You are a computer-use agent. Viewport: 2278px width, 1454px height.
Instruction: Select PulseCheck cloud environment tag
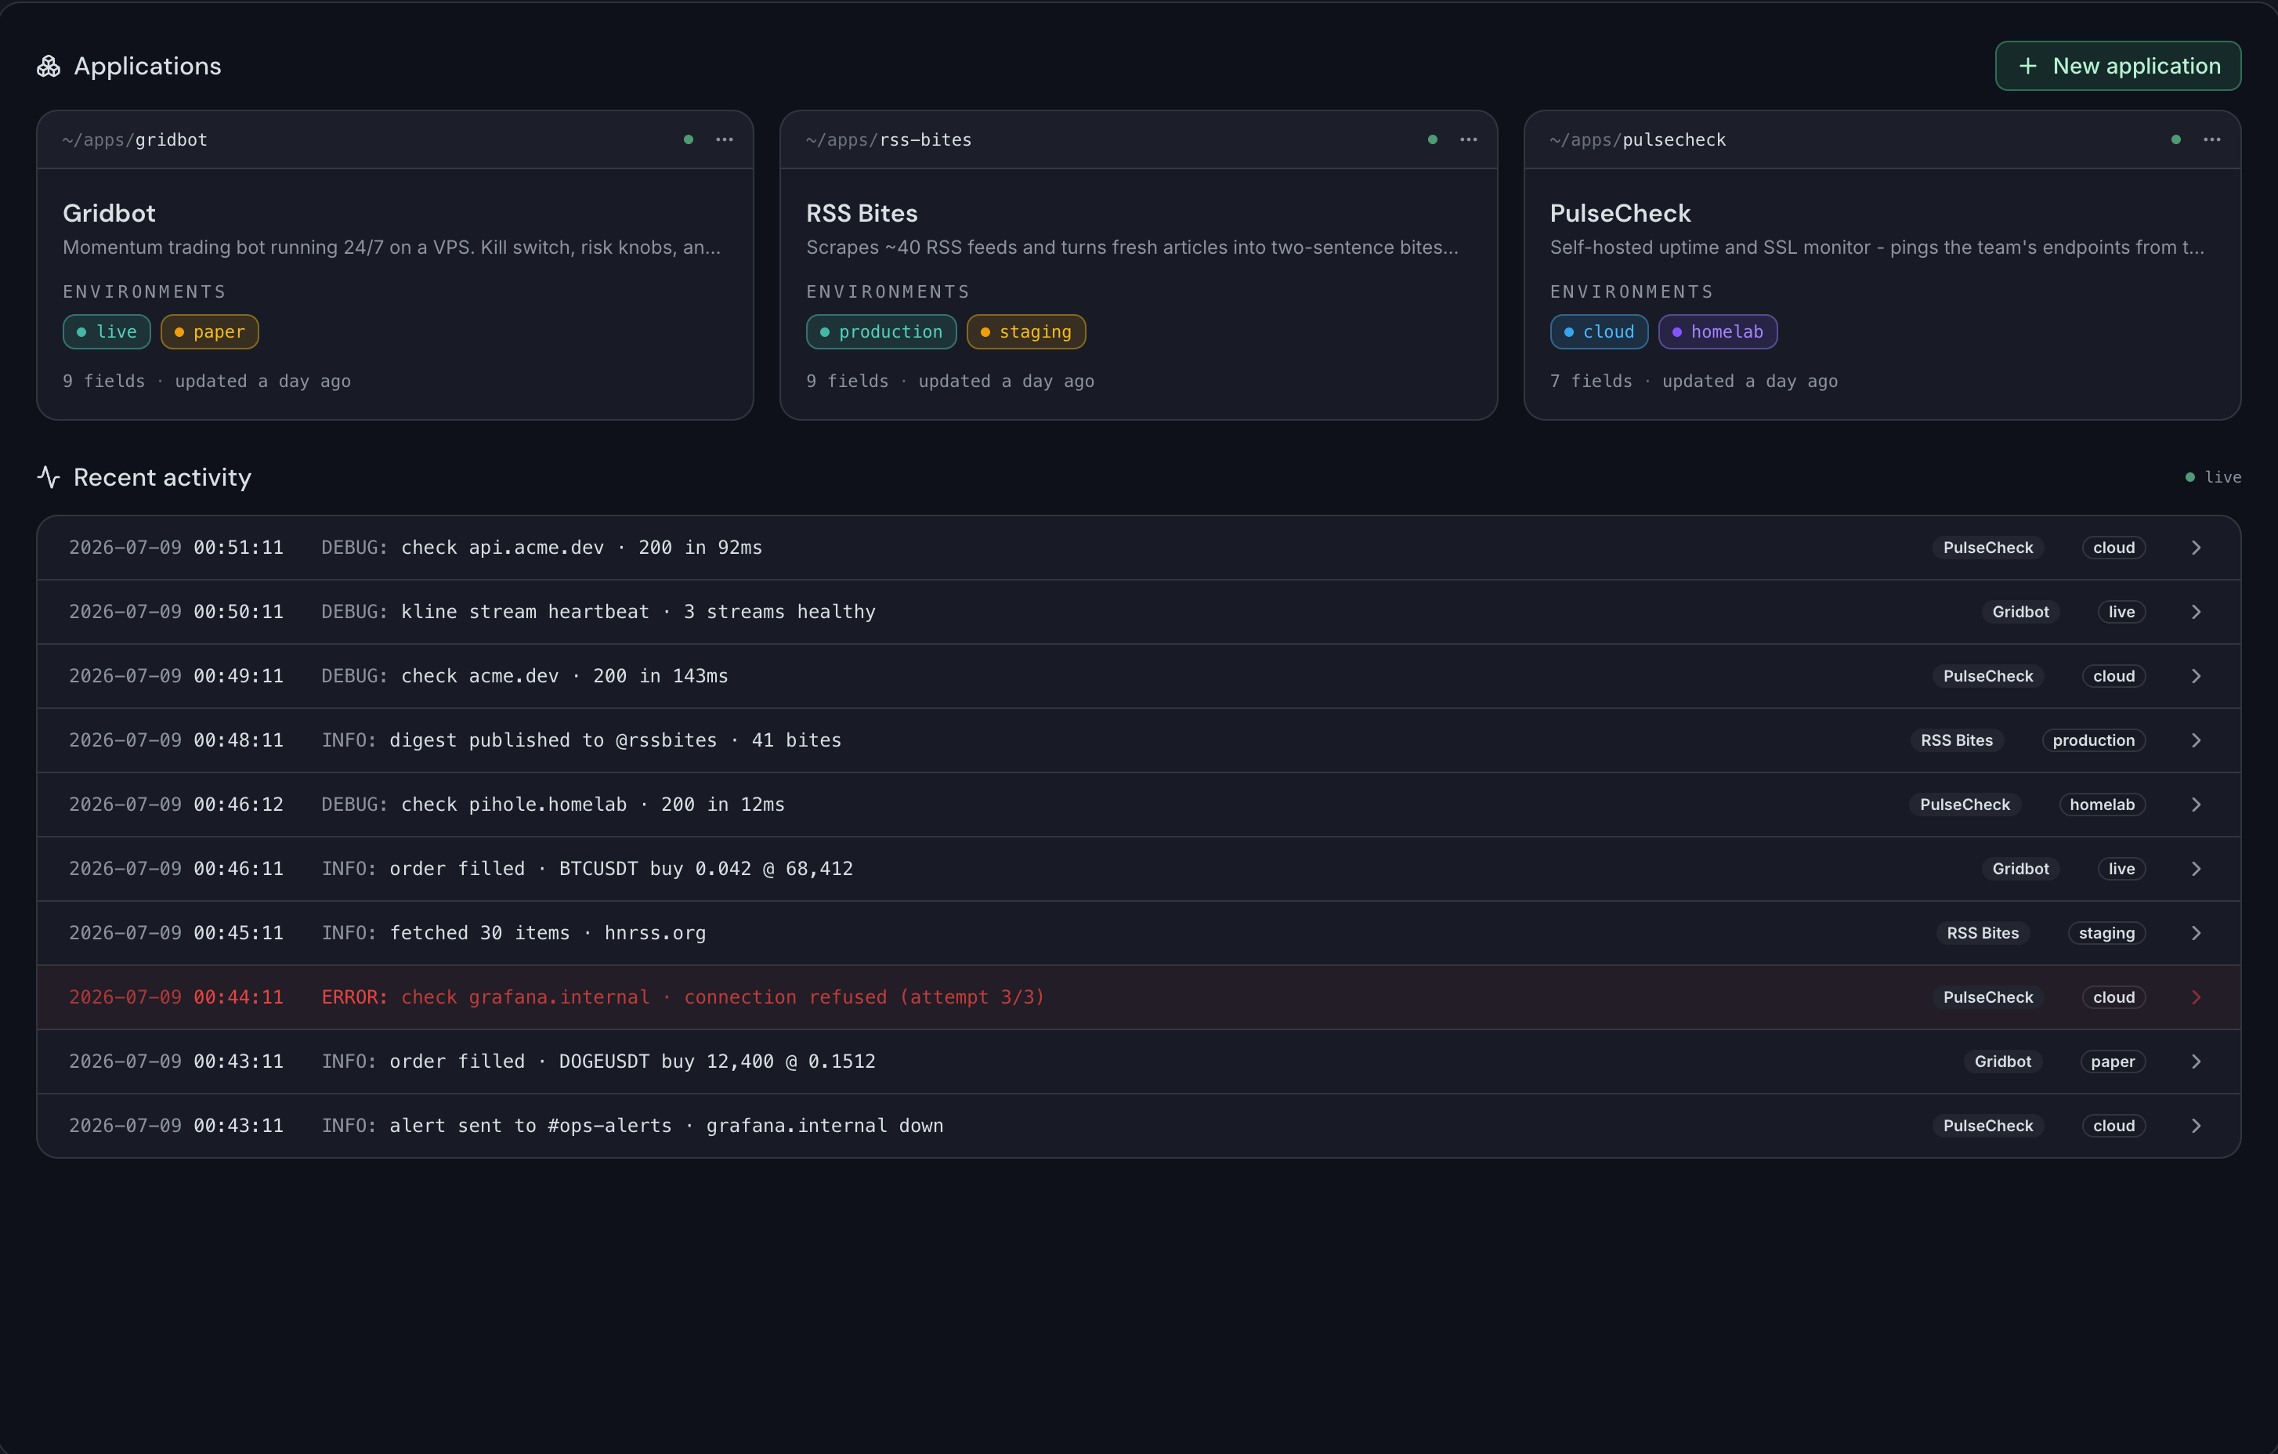1599,332
